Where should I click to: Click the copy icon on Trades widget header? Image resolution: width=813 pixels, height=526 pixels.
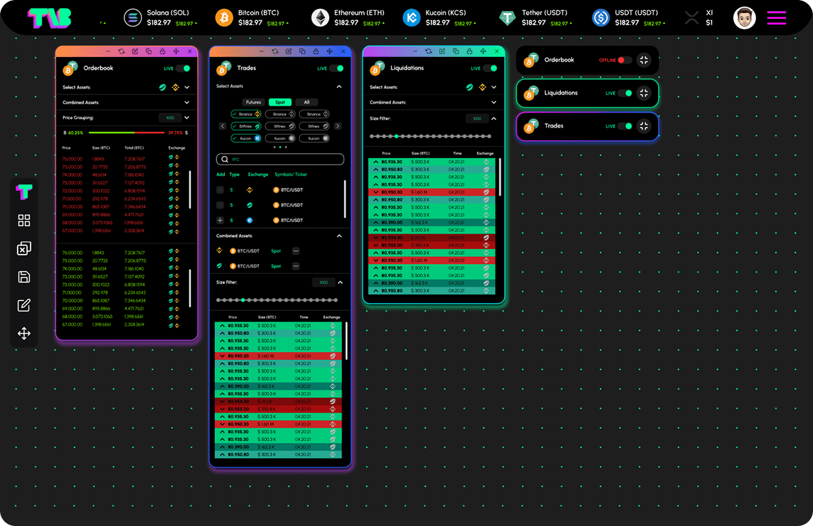click(302, 51)
